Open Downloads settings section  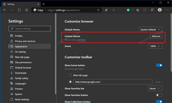[x=30, y=73]
